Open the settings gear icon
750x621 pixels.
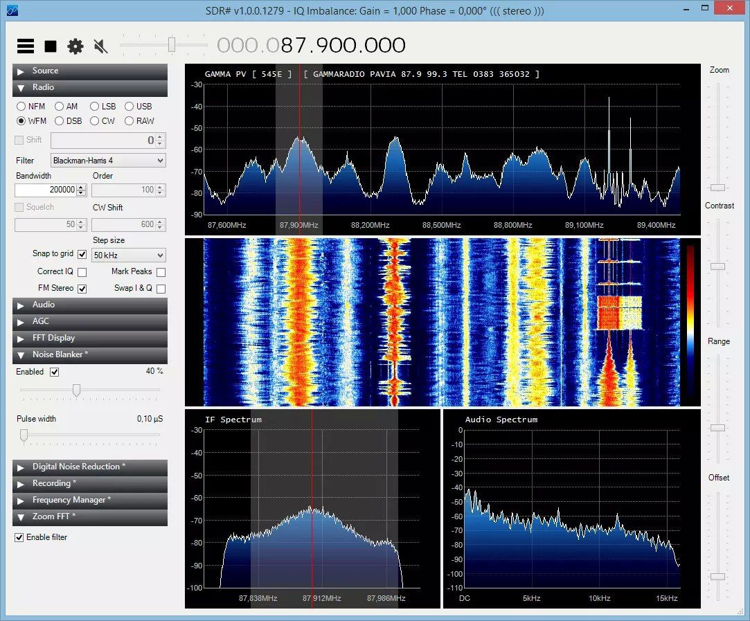coord(75,46)
